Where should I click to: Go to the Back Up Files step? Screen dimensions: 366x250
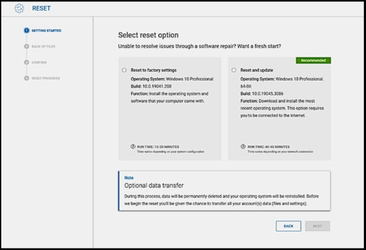point(43,46)
